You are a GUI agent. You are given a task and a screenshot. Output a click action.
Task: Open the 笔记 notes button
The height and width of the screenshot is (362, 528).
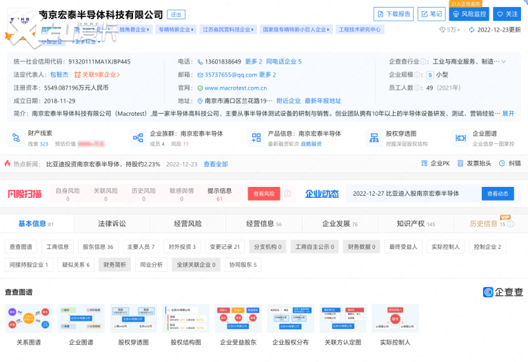tap(431, 14)
